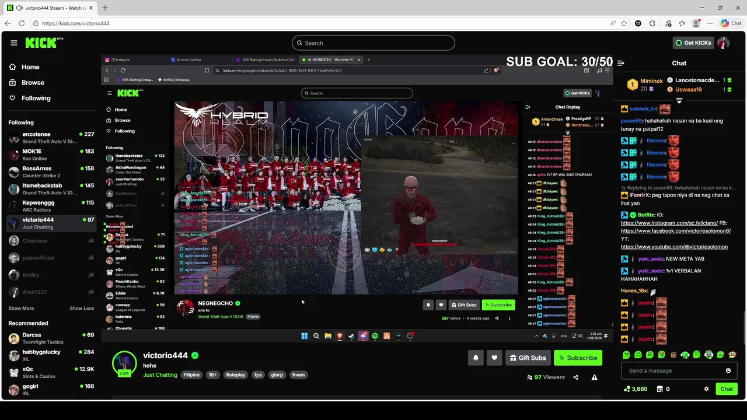Open xQc in Recommended list
Screen dimensions: 747x420
[x=51, y=372]
